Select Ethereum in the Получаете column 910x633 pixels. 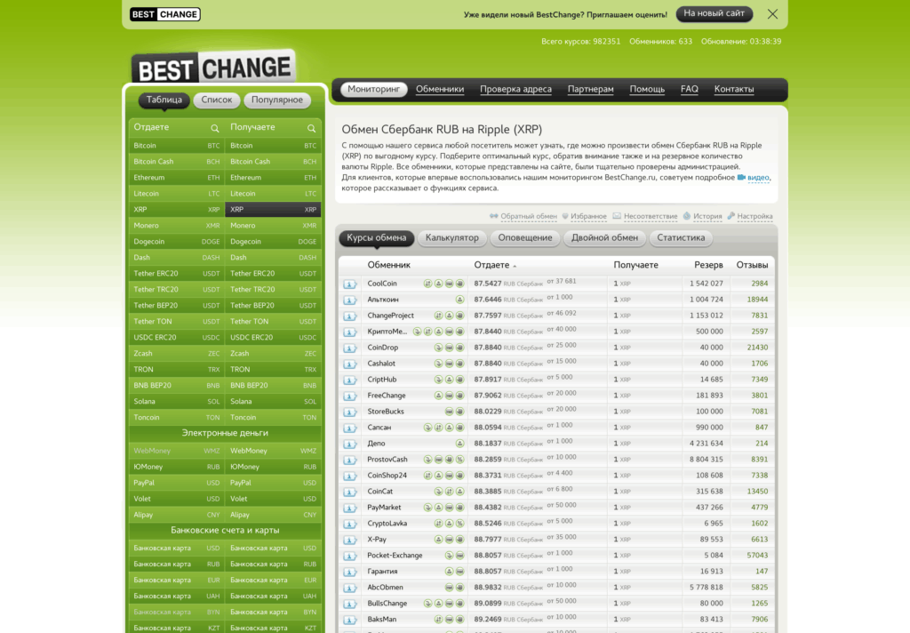click(274, 178)
